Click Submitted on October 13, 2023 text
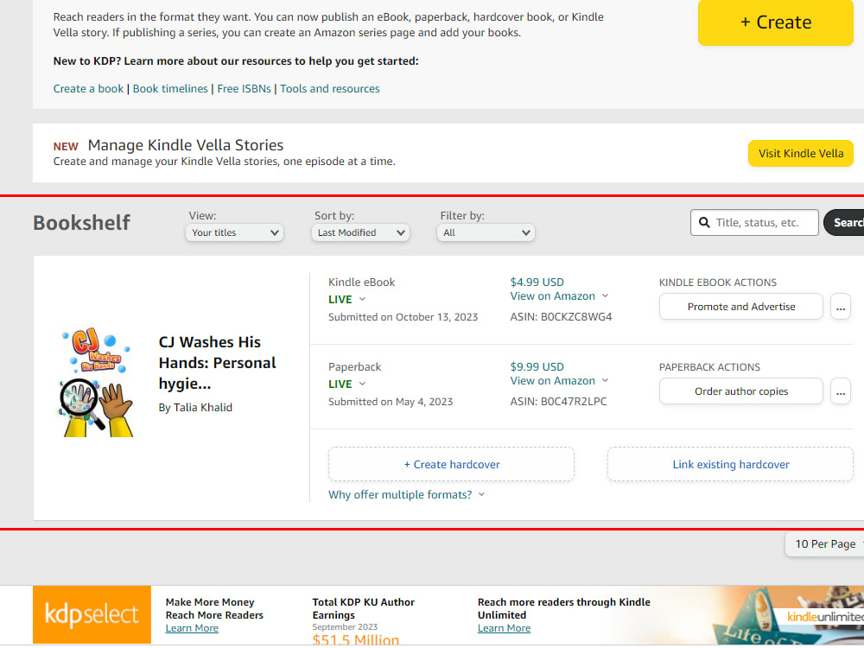The image size is (864, 648). pyautogui.click(x=403, y=317)
